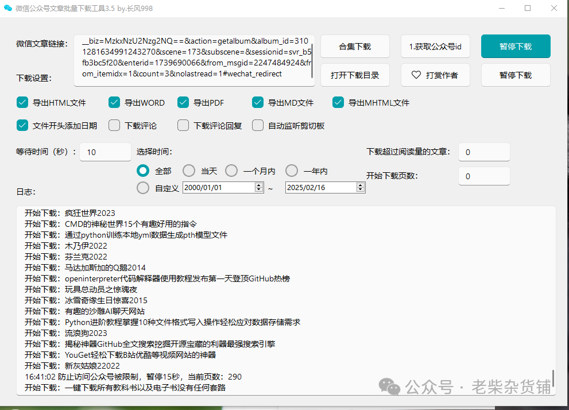The height and width of the screenshot is (410, 569).
Task: Click log line 有趣的沙雕AI聊天网站
Action: tap(84, 311)
